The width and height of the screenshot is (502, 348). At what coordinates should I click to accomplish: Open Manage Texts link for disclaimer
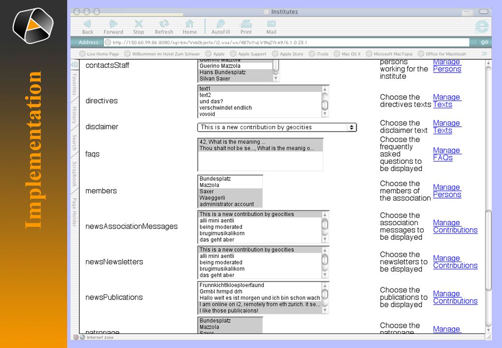[447, 127]
